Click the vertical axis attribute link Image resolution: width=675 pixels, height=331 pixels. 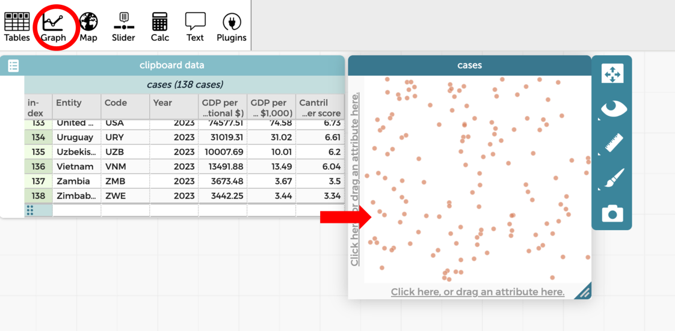pyautogui.click(x=356, y=179)
